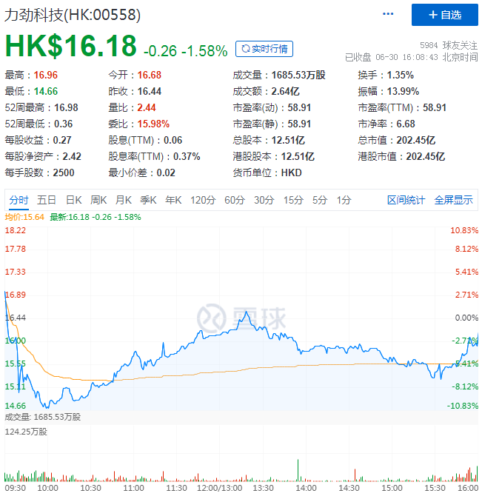482x499 pixels.
Task: Select the 年K chart tab
Action: coord(173,200)
